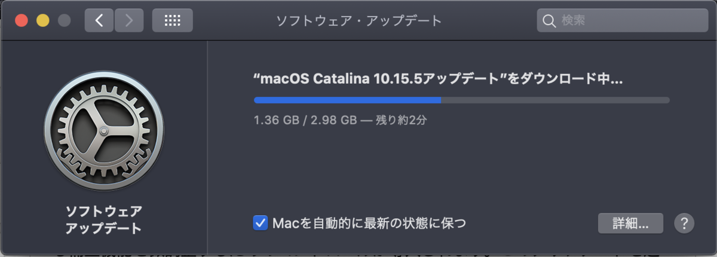Click the ソフトウェアアップデート label under gear
Image resolution: width=717 pixels, height=257 pixels.
click(104, 219)
